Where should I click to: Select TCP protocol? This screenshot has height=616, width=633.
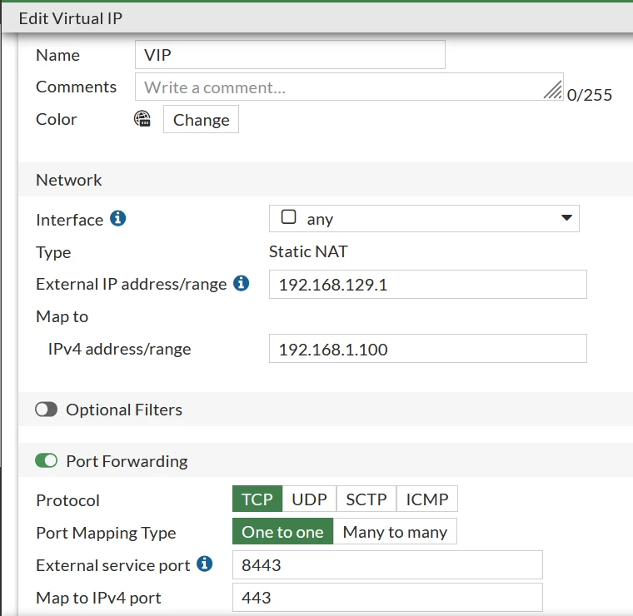click(x=257, y=499)
